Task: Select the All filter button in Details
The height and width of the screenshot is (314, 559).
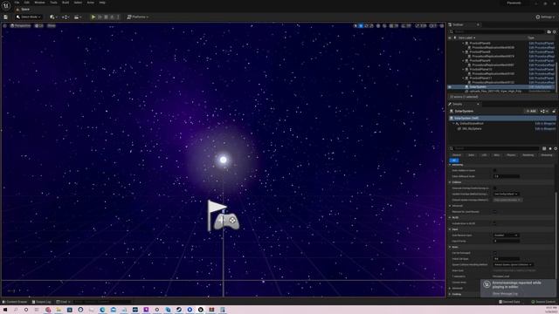Action: point(454,160)
